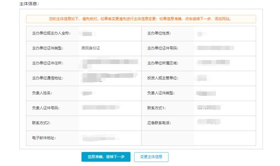Screen dimensions: 280x166
Task: Click the blurred value beside 主办单位所属区域
Action: tap(213, 62)
